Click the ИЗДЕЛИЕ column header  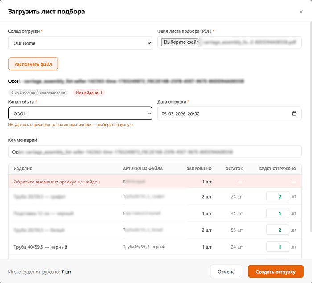click(23, 169)
